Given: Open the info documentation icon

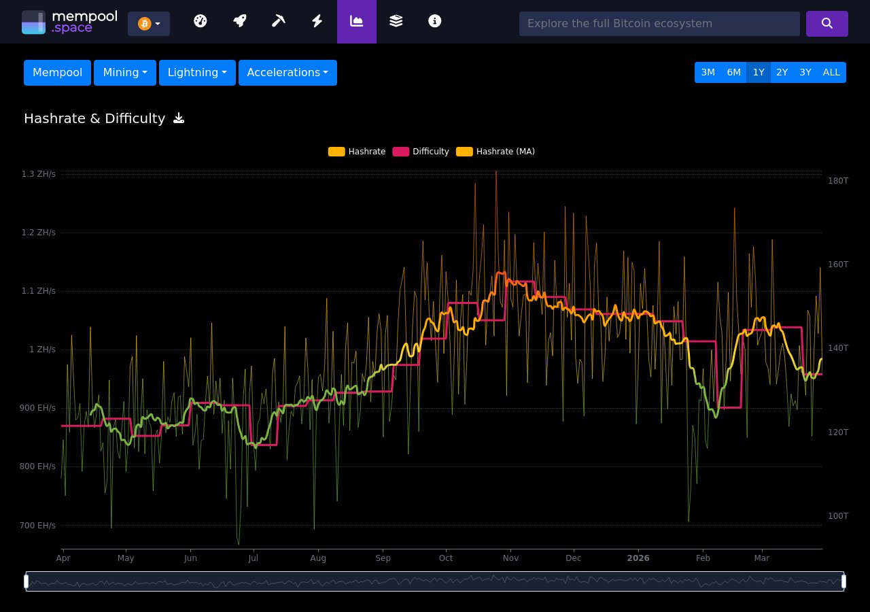Looking at the screenshot, I should pyautogui.click(x=434, y=21).
